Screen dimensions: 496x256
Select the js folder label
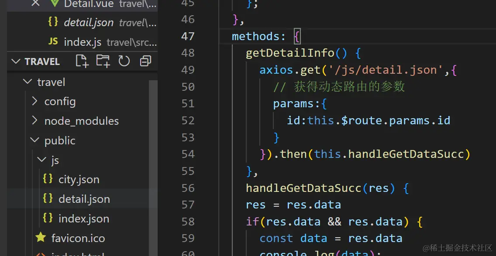tap(55, 160)
